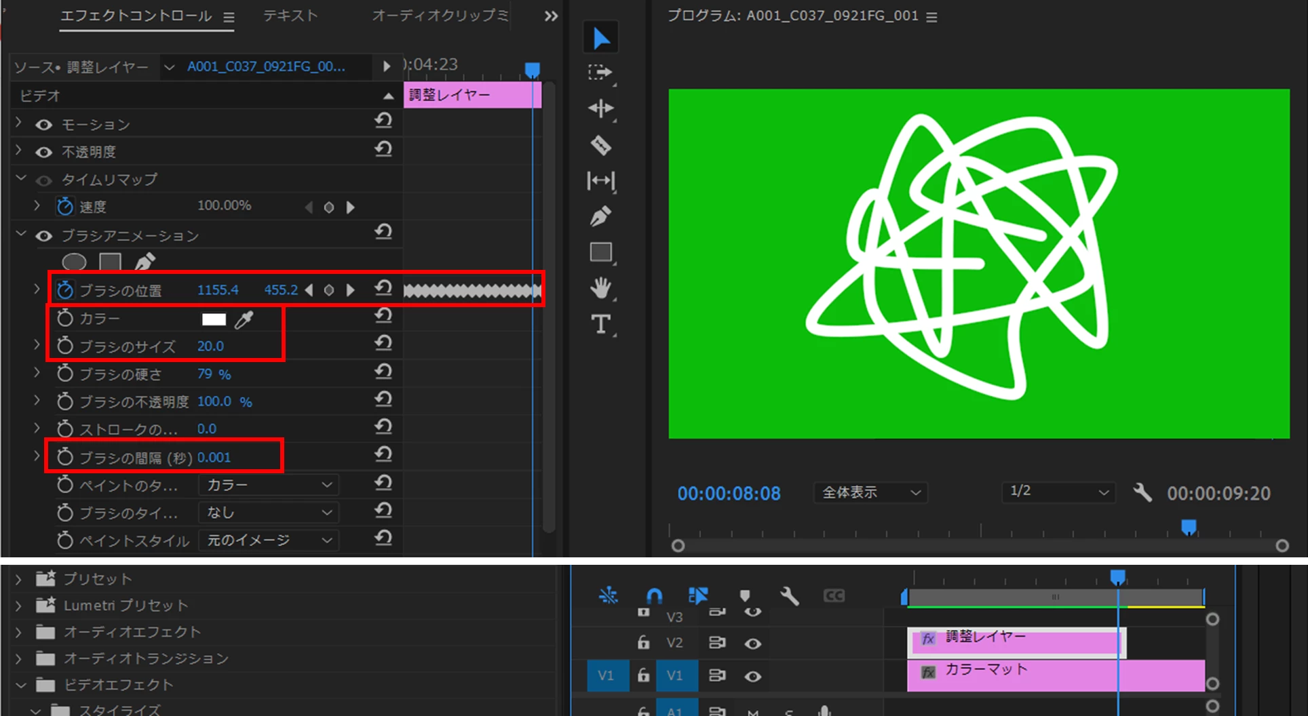This screenshot has width=1308, height=716.
Task: Reset the ブラシの間隔 parameter
Action: pos(383,455)
